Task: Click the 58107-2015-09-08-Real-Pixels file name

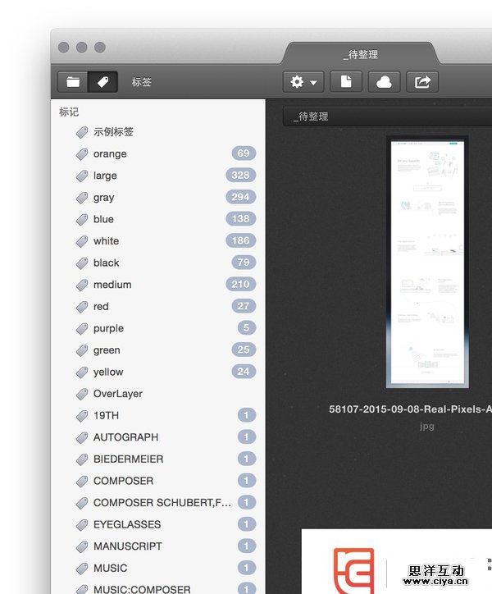Action: point(410,409)
